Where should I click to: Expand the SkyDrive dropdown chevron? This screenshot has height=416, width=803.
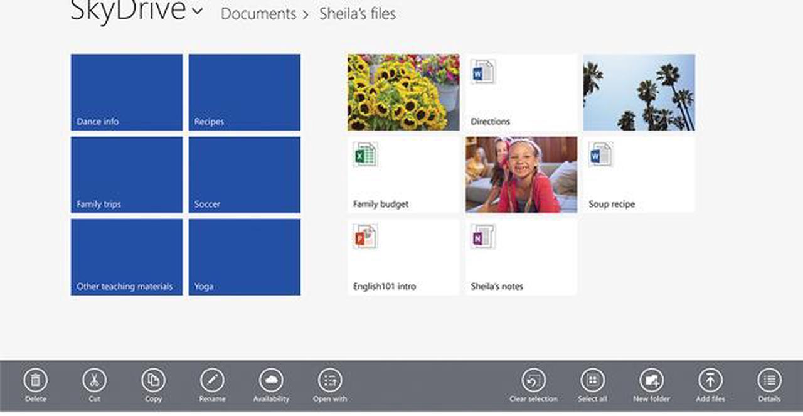(197, 11)
